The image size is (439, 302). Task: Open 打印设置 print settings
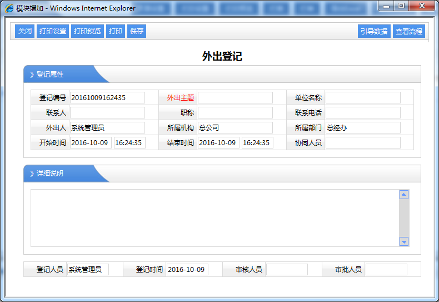pyautogui.click(x=53, y=31)
